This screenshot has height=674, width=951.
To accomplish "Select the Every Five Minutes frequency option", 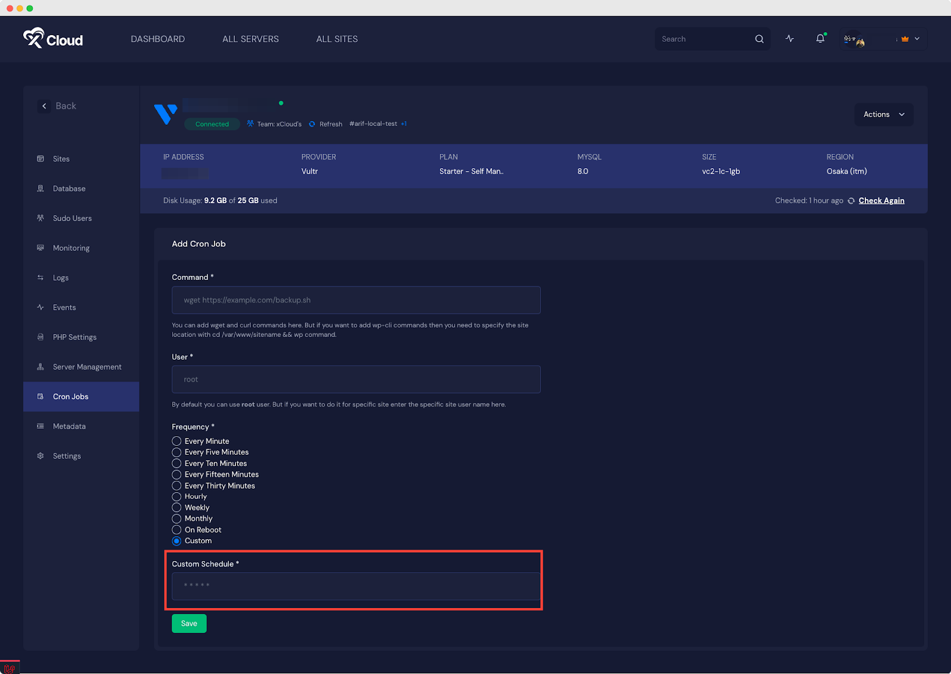I will pos(177,452).
